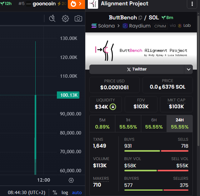
Task: Click the 8m pair age sprout indicator
Action: click(167, 17)
